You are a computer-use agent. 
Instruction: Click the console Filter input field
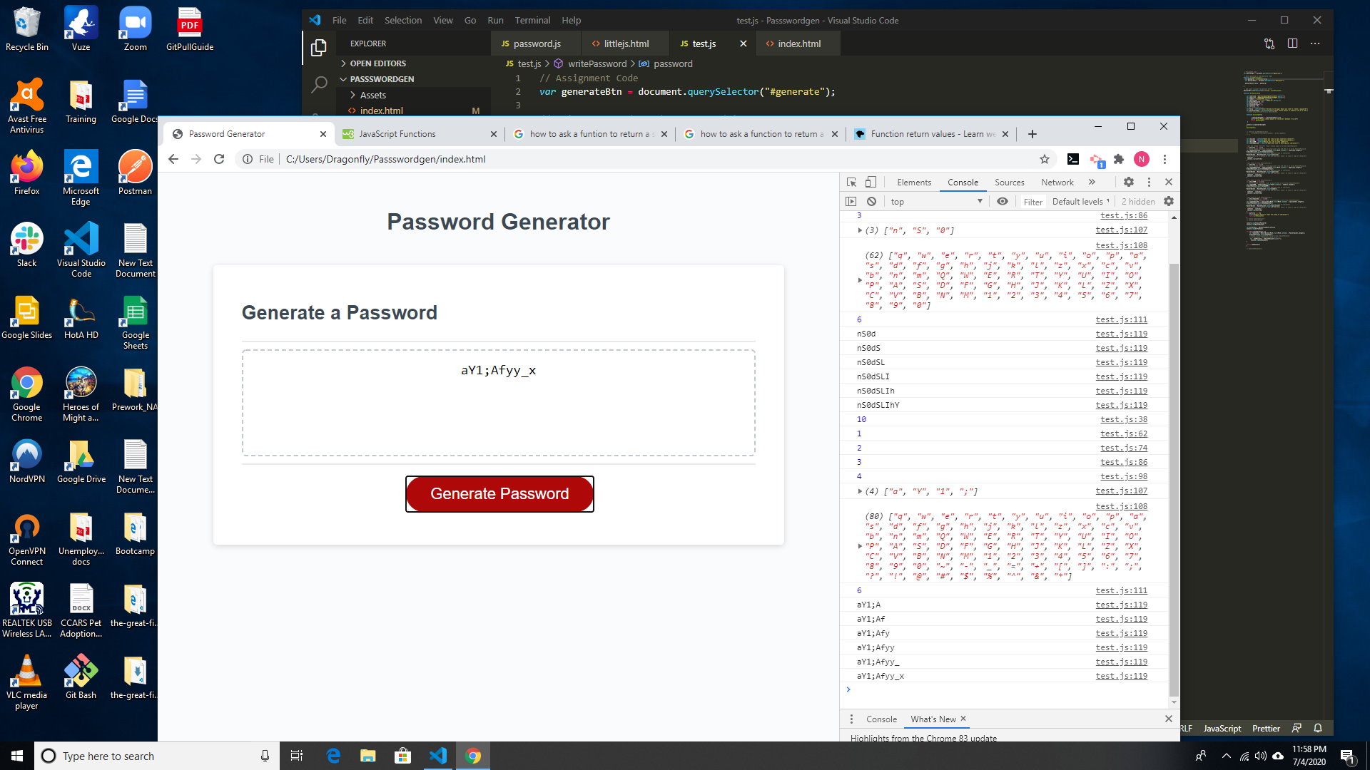pos(1032,202)
